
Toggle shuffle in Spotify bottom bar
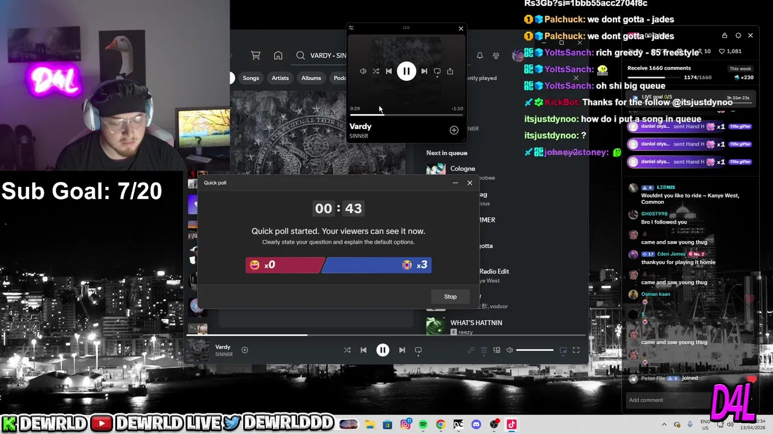(347, 350)
